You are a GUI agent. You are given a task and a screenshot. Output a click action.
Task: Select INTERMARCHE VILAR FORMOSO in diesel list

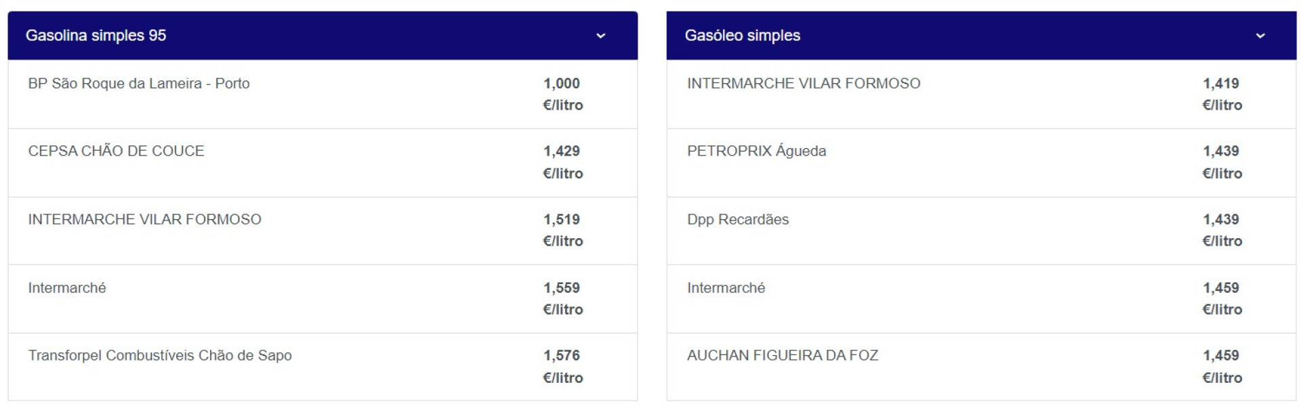click(804, 83)
